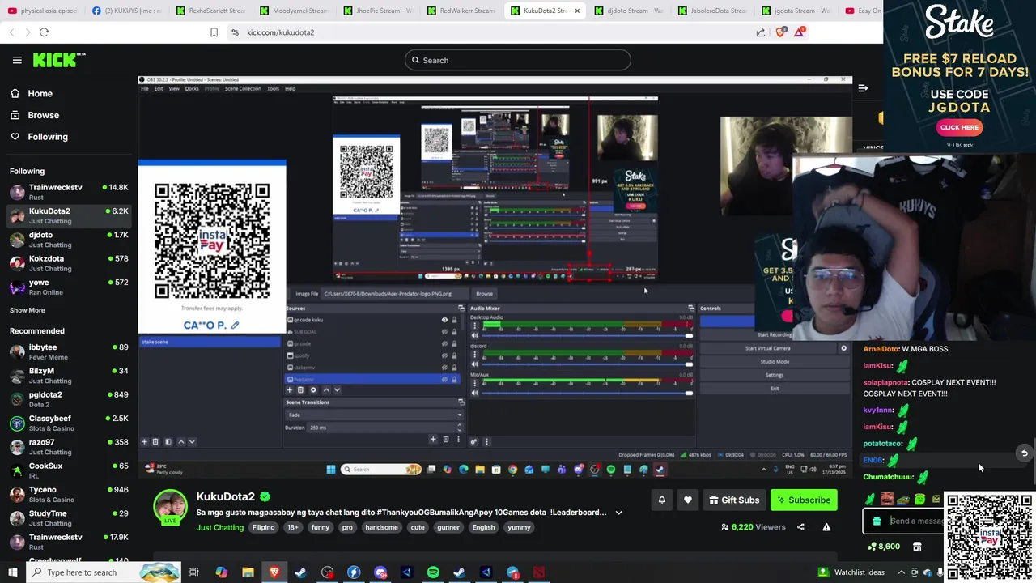1036x583 pixels.
Task: Reload the page in the browser
Action: [x=44, y=32]
